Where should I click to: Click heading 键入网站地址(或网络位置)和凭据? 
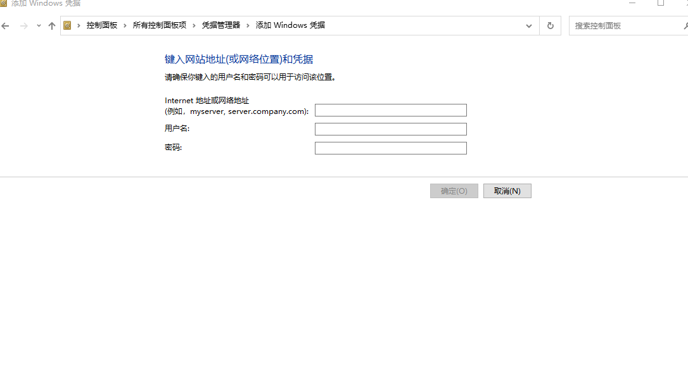click(239, 60)
